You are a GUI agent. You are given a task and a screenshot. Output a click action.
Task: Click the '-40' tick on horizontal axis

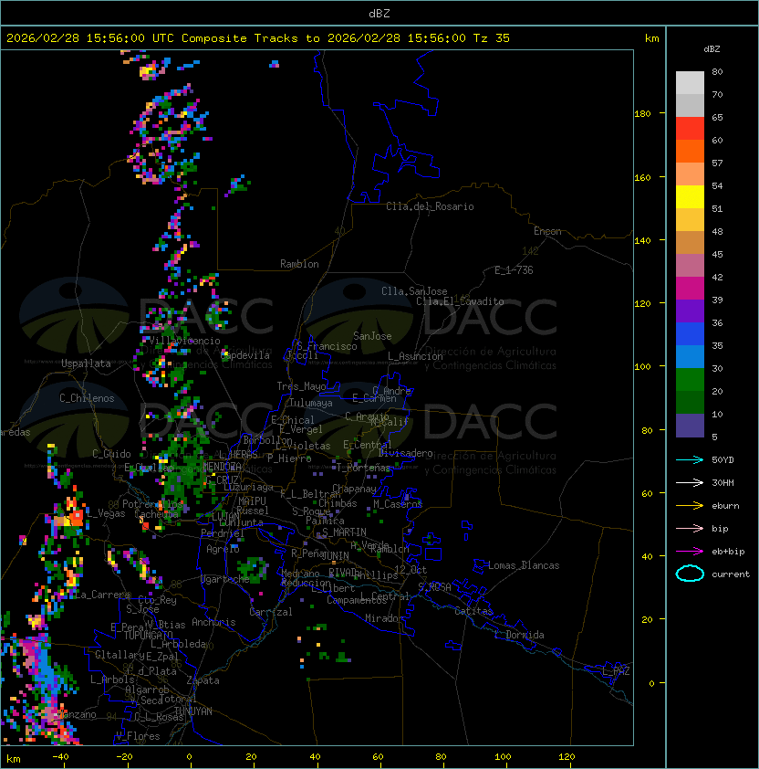click(60, 757)
